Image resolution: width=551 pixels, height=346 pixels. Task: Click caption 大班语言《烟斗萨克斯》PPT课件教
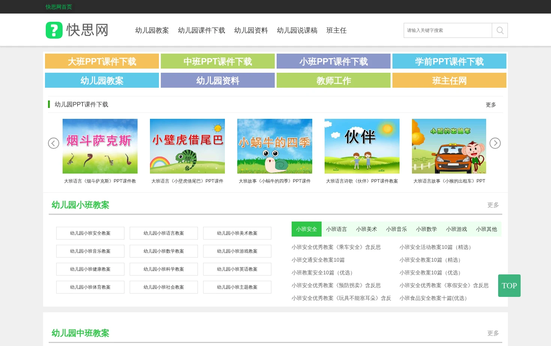click(x=100, y=181)
